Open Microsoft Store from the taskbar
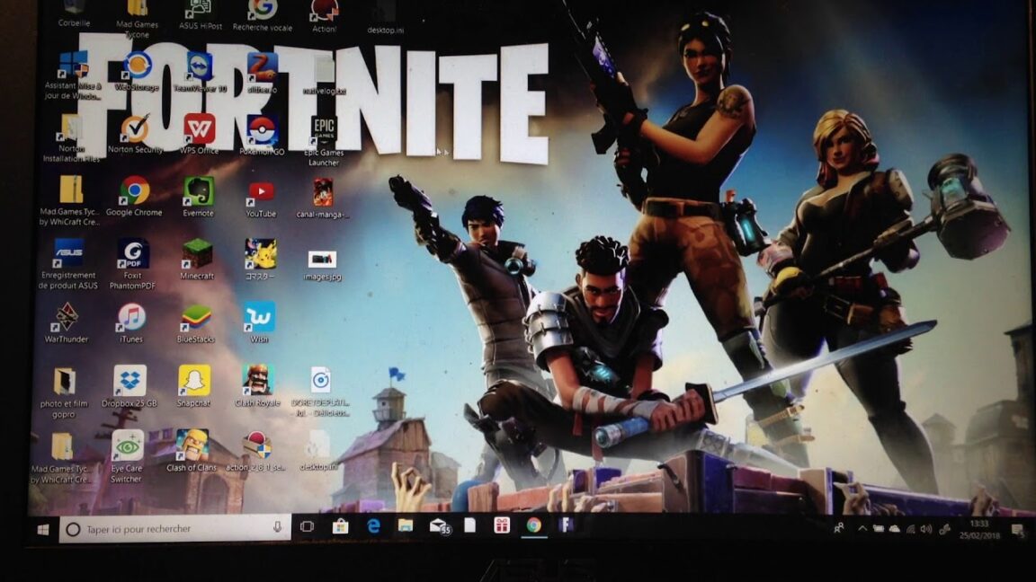1036x582 pixels. (x=340, y=526)
